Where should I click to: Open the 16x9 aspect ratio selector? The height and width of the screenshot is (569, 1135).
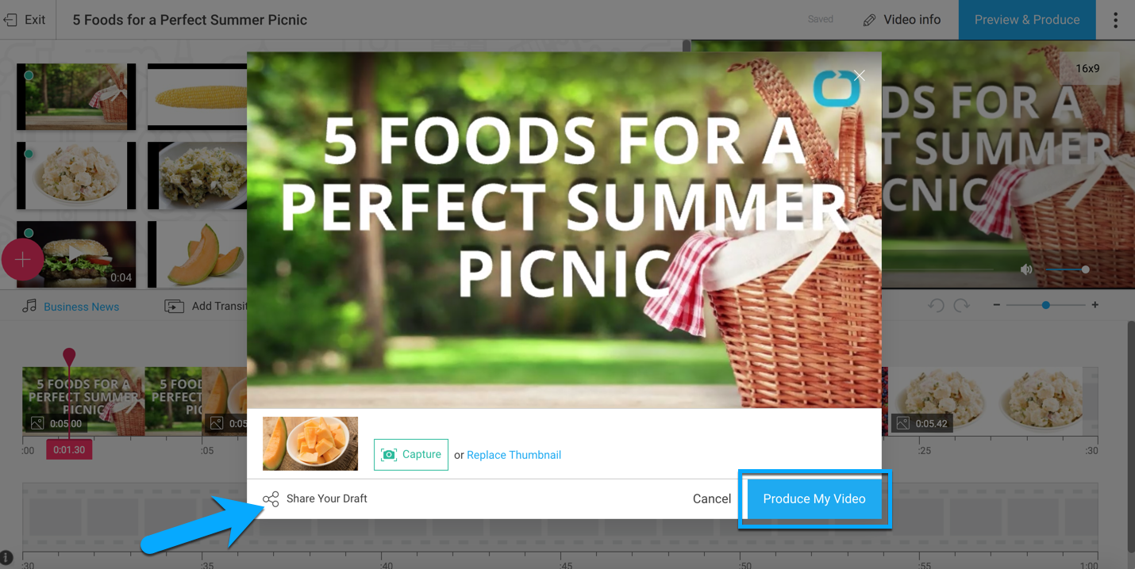pyautogui.click(x=1088, y=68)
